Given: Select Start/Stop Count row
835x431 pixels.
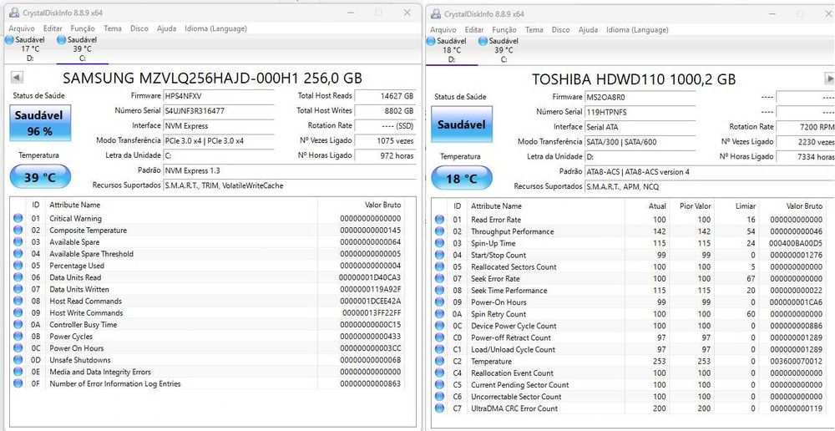Looking at the screenshot, I should [630, 256].
